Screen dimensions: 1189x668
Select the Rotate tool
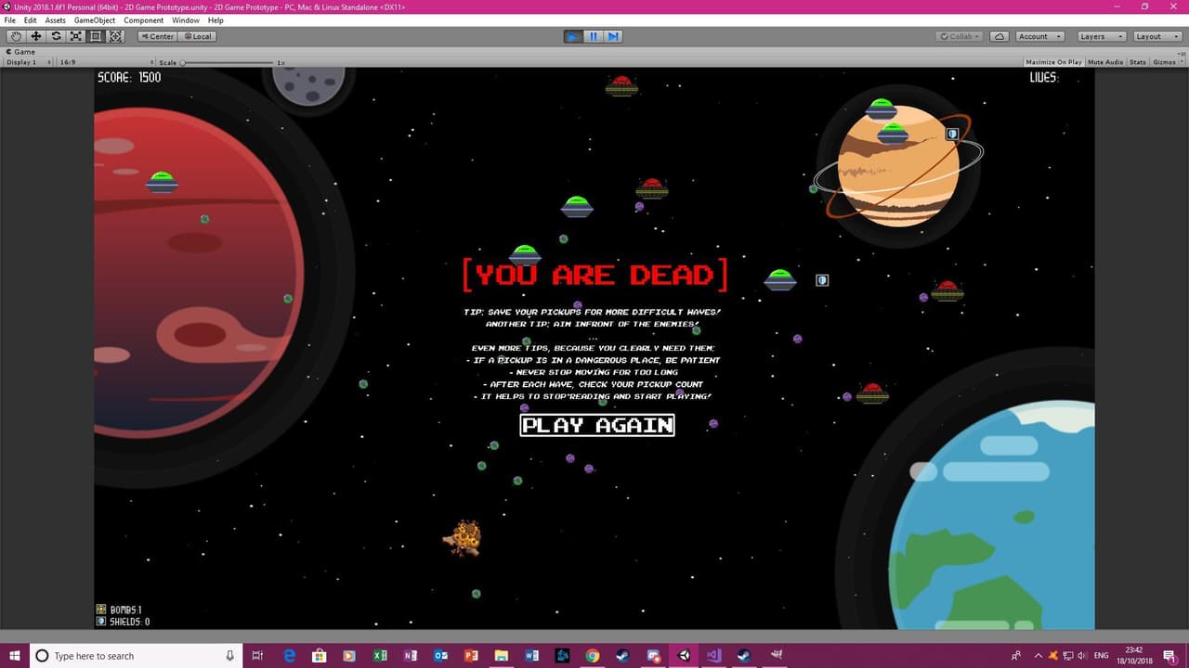pyautogui.click(x=56, y=36)
